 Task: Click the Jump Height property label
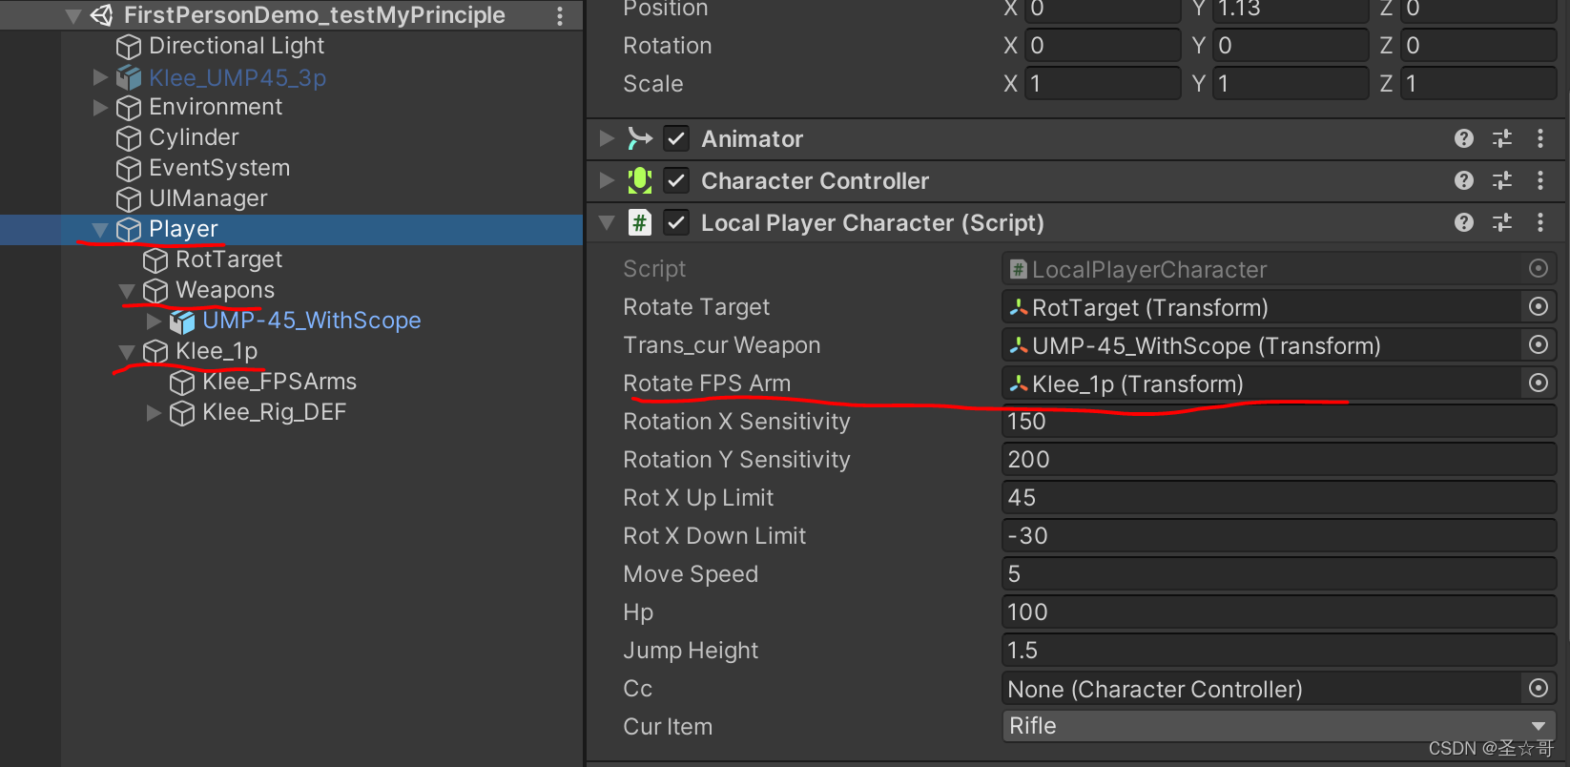pos(691,651)
